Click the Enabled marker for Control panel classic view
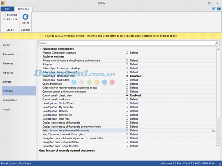The width and height of the screenshot is (222, 166). point(127,95)
